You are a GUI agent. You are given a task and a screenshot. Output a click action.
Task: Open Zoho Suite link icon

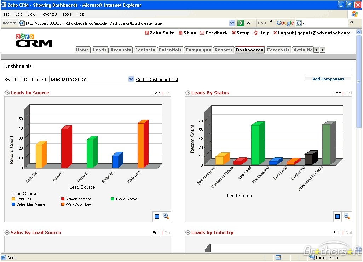point(147,33)
